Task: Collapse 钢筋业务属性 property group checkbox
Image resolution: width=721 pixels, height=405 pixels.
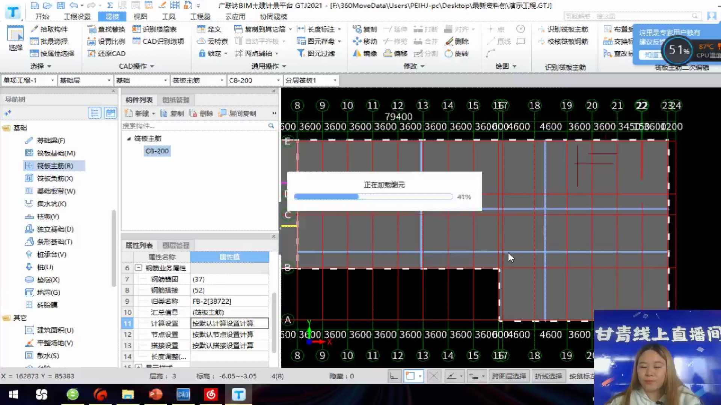Action: tap(138, 268)
